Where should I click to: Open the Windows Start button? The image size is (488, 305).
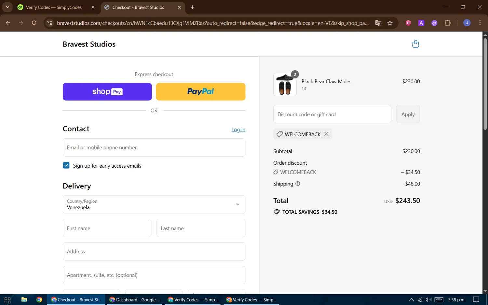pos(7,300)
